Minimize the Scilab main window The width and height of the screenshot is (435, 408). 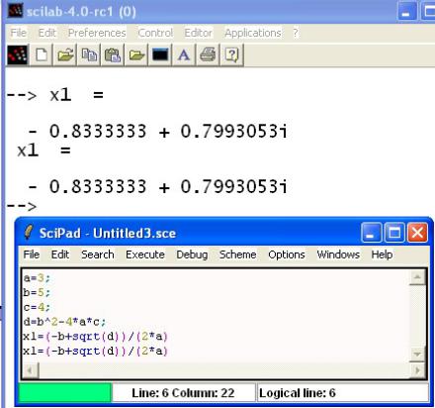pos(407,11)
